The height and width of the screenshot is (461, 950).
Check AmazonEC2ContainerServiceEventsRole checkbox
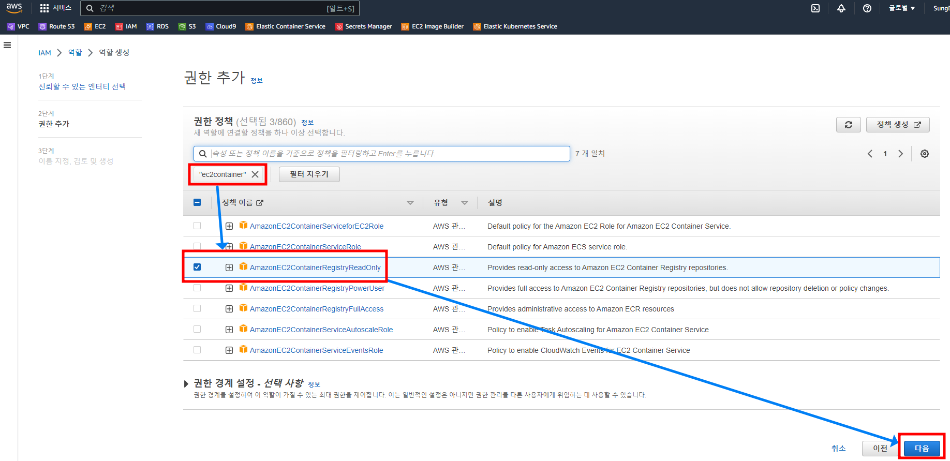(x=197, y=350)
